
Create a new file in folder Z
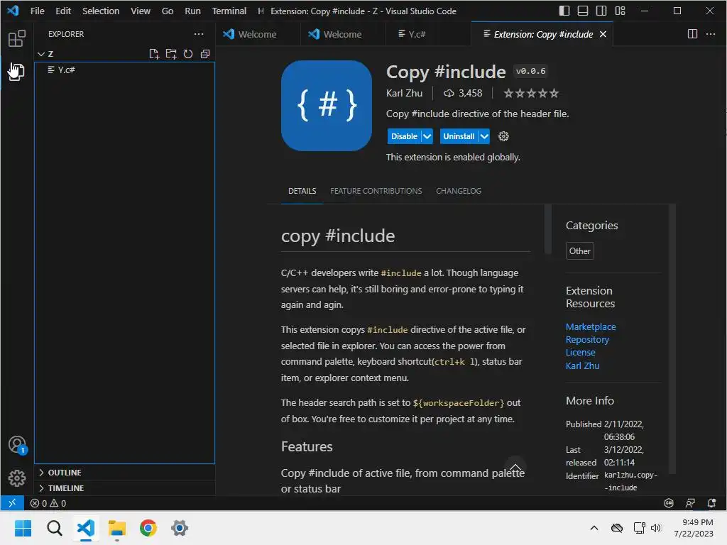(x=154, y=54)
